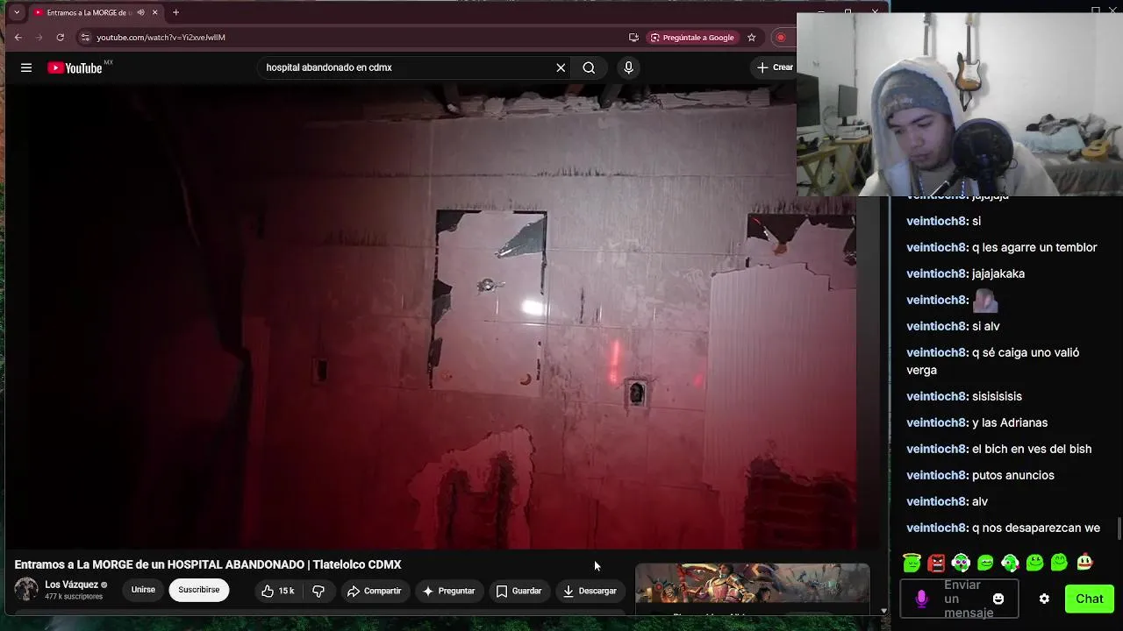Click the streamer webcam overlay
1123x631 pixels.
[960, 104]
